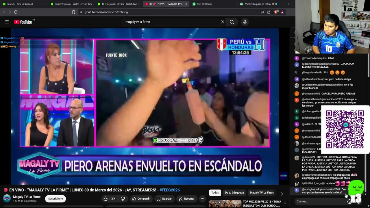This screenshot has height=208, width=370.
Task: Open site info icon left of the URL
Action: point(81,12)
